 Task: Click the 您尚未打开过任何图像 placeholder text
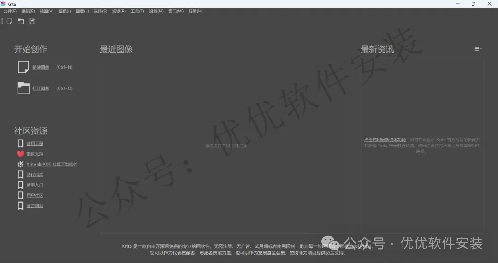coord(226,146)
